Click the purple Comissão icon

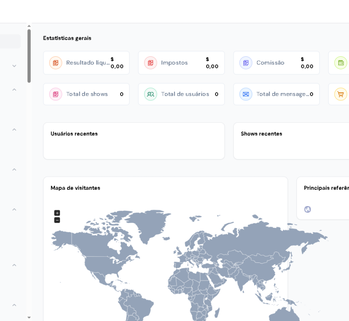[246, 63]
